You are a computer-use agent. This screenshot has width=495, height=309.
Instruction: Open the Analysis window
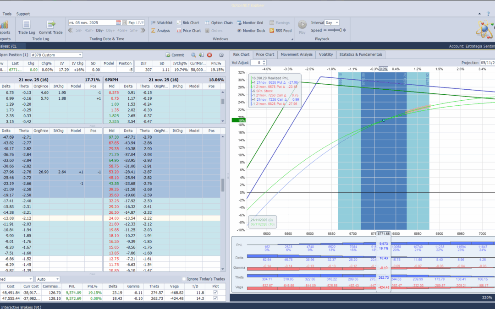160,31
